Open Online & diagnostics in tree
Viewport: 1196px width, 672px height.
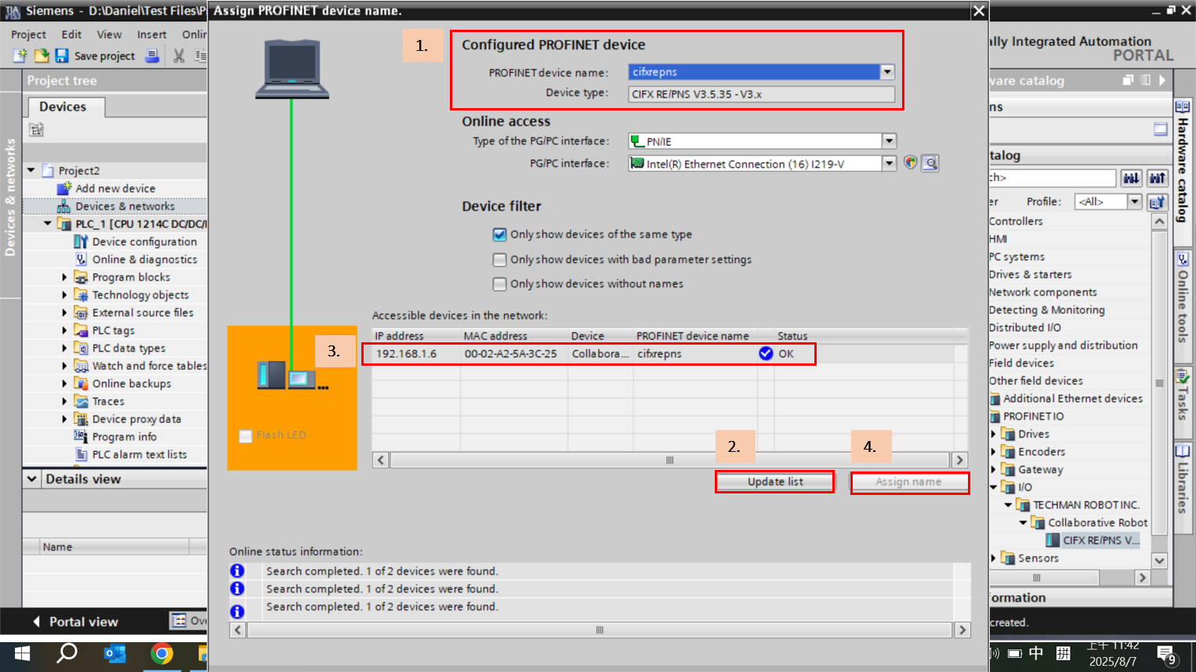tap(144, 260)
